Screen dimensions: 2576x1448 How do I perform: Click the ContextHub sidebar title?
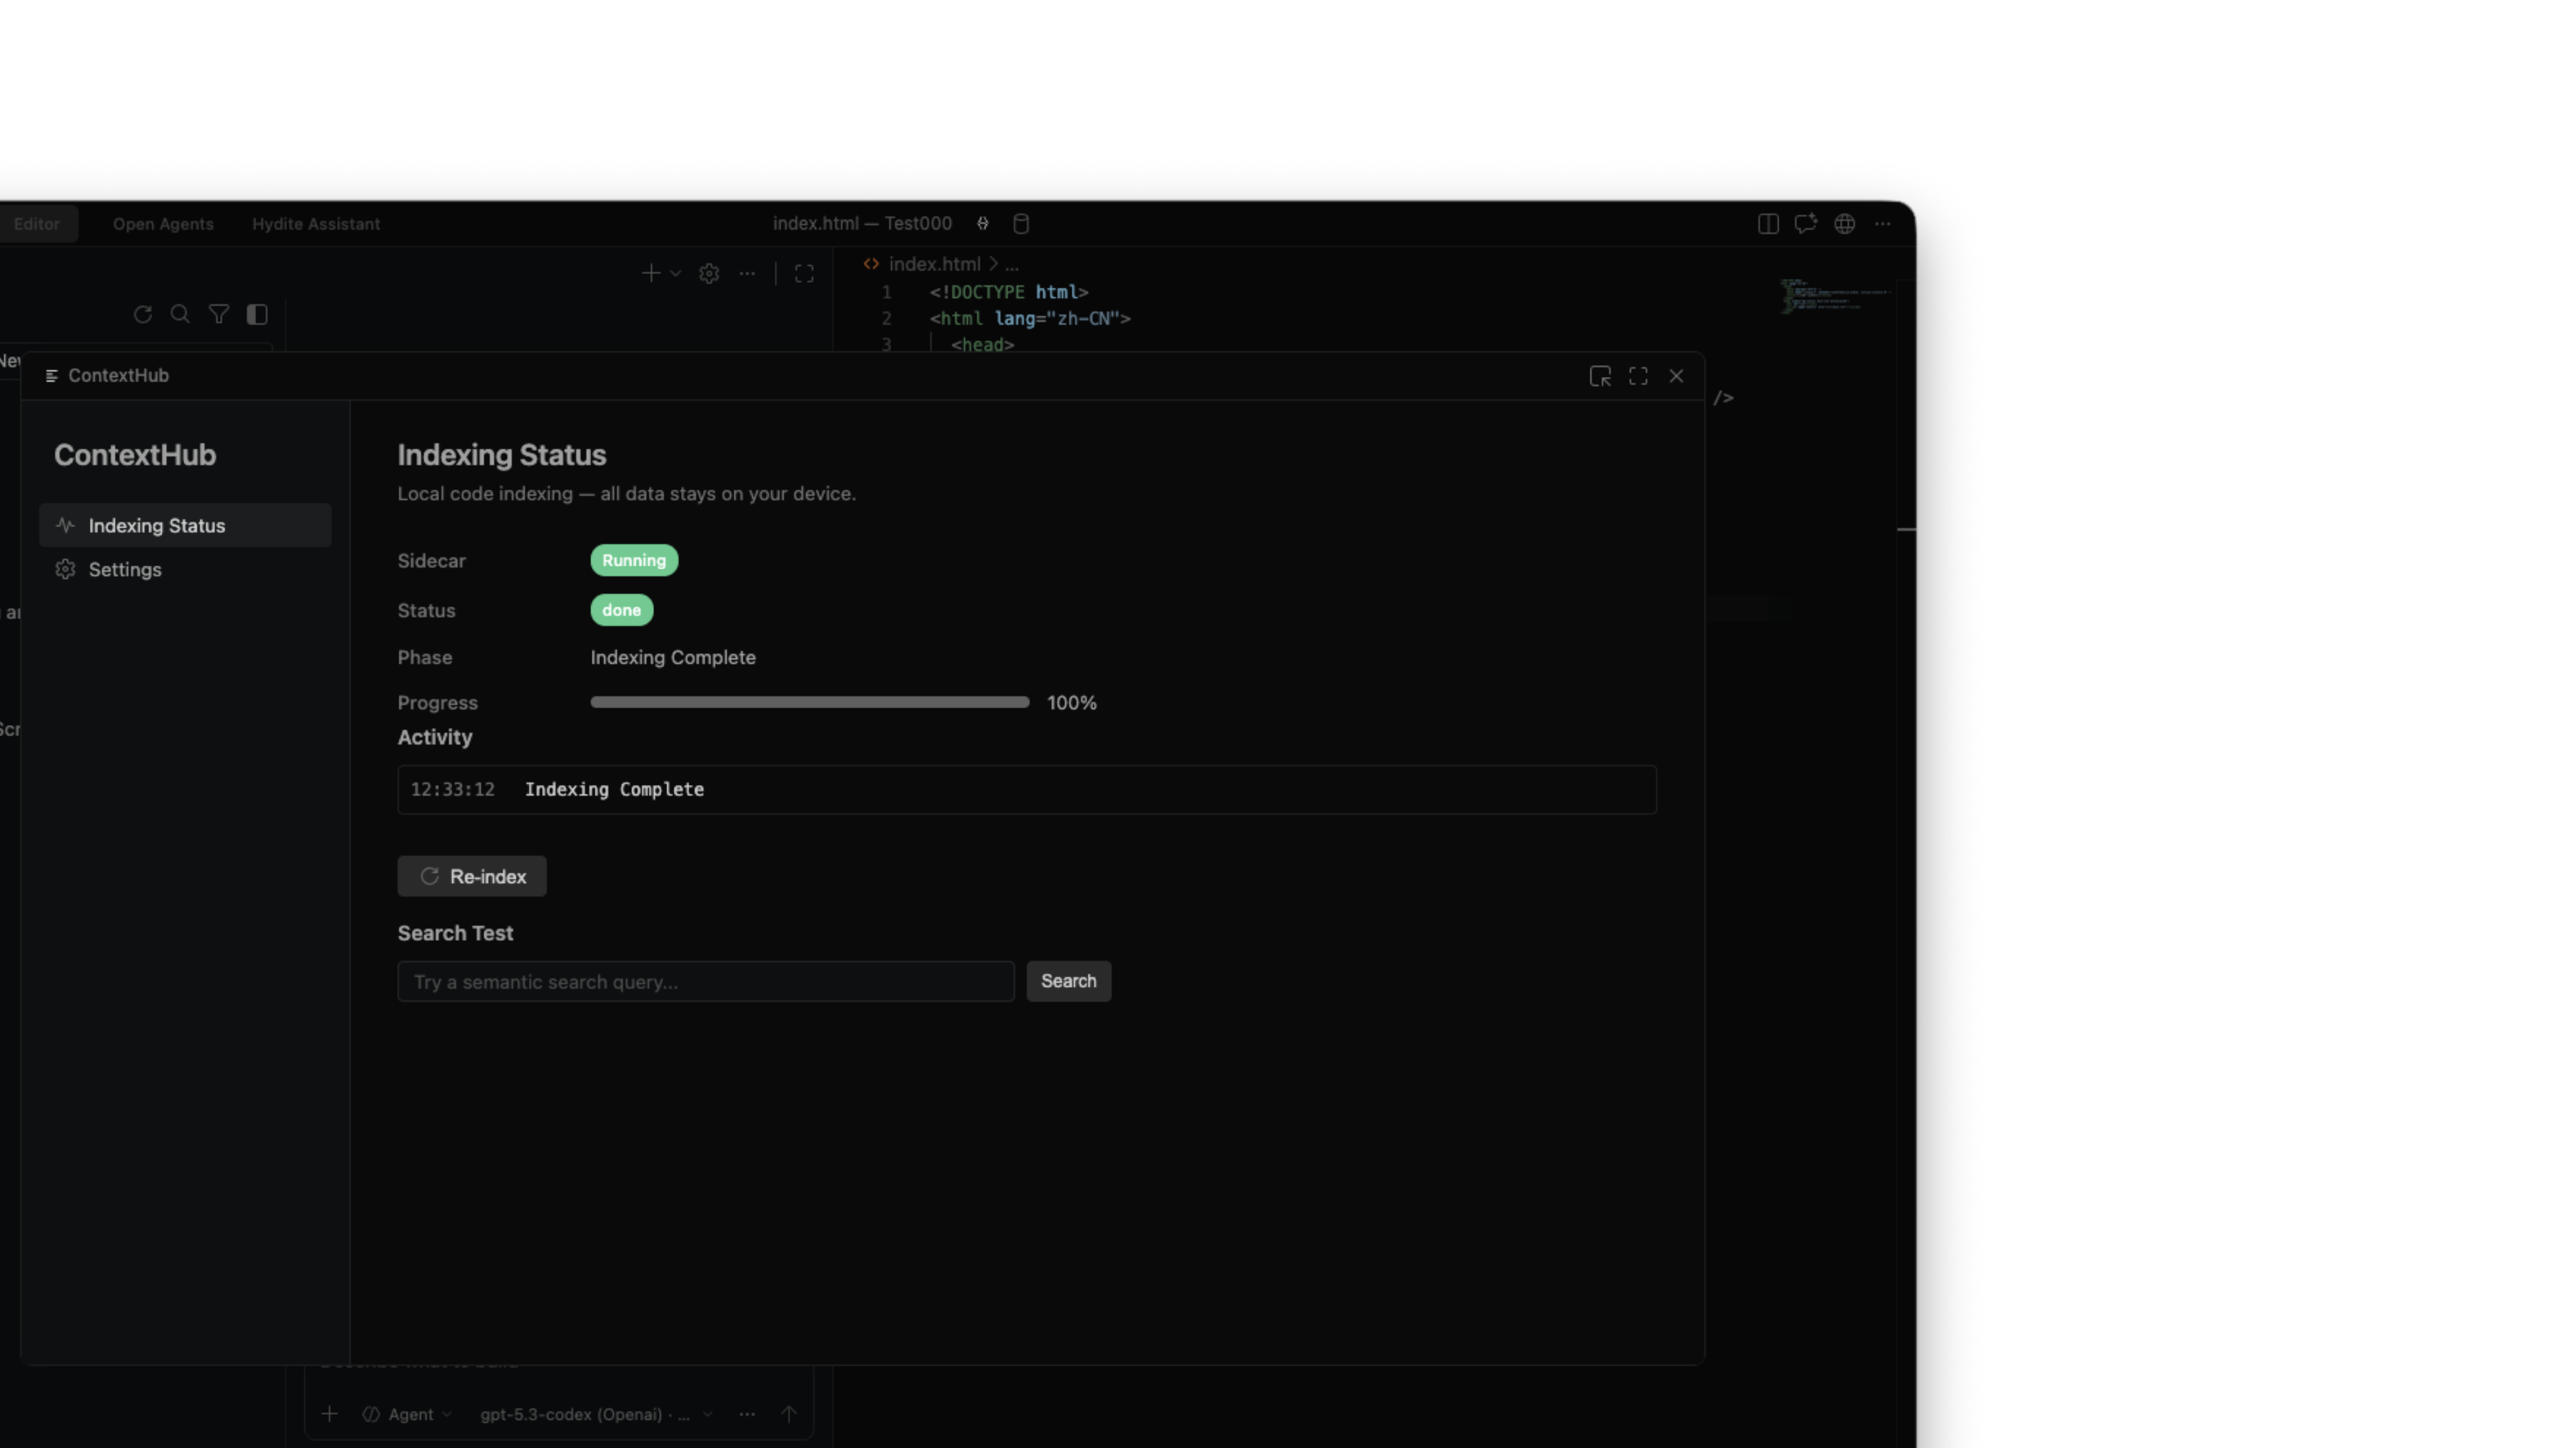point(135,454)
